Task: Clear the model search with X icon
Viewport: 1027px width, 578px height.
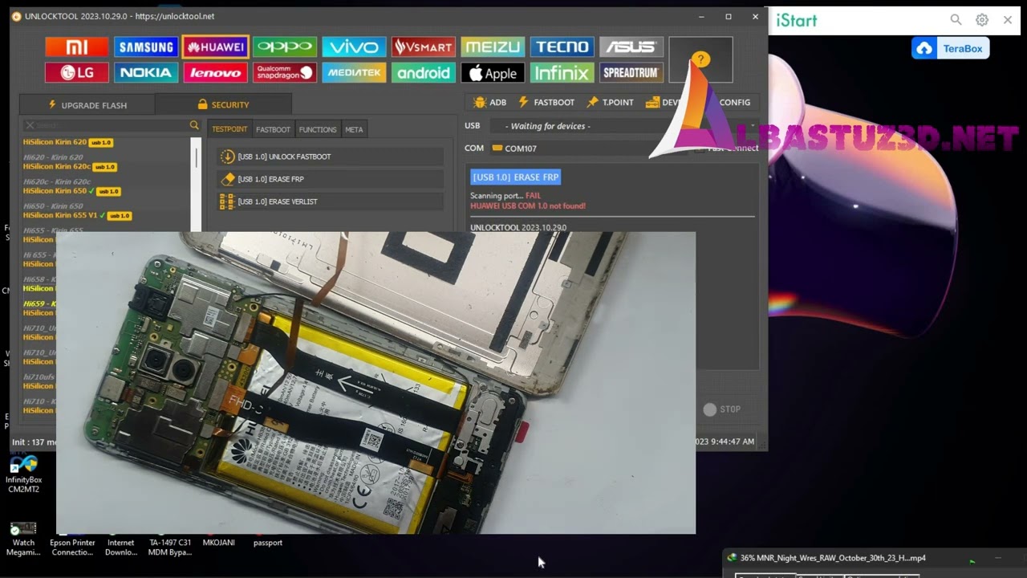Action: point(30,125)
